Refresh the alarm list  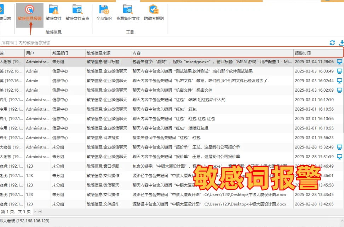click(x=332, y=42)
